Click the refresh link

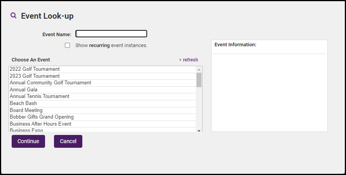tap(190, 60)
